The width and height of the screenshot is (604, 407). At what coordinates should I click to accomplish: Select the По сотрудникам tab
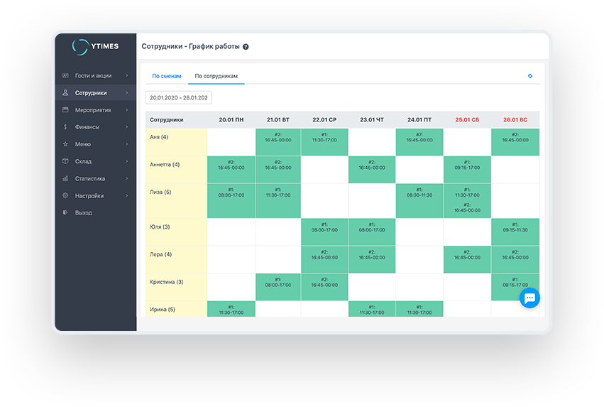point(216,76)
